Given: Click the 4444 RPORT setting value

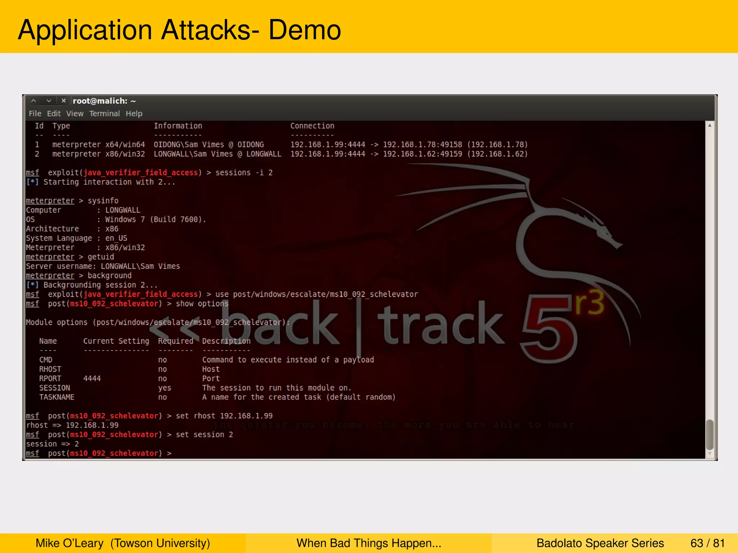Looking at the screenshot, I should pyautogui.click(x=92, y=379).
